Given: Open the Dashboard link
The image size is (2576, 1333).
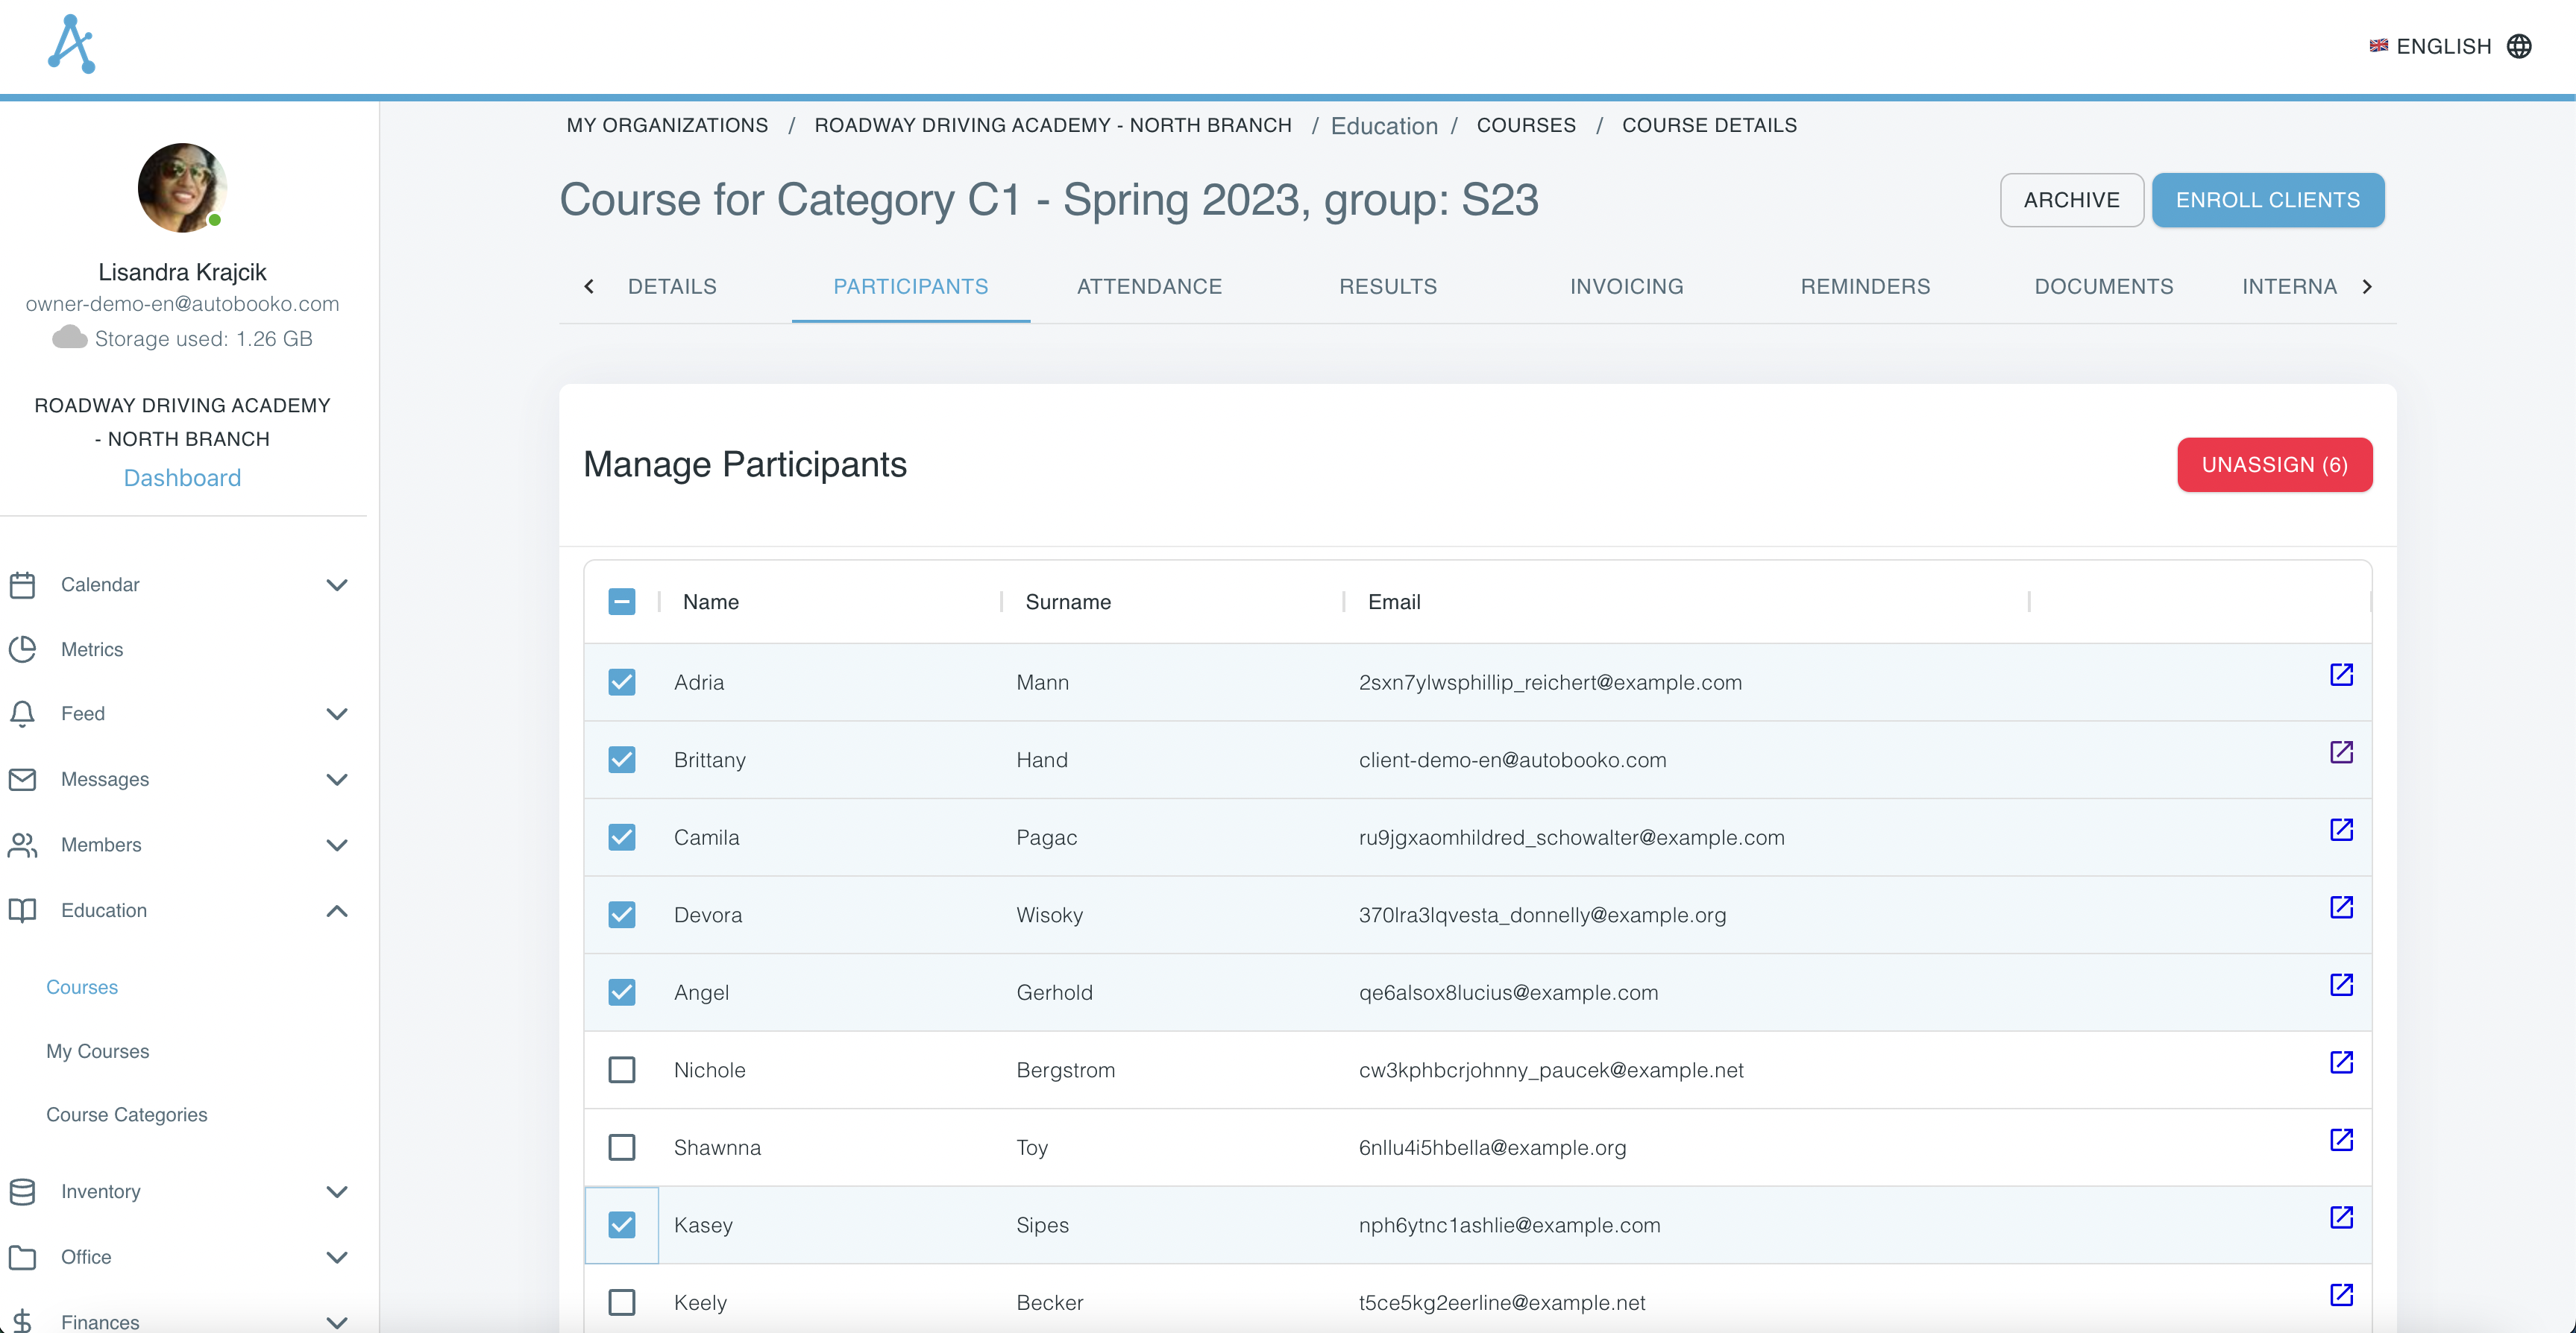Looking at the screenshot, I should tap(182, 477).
